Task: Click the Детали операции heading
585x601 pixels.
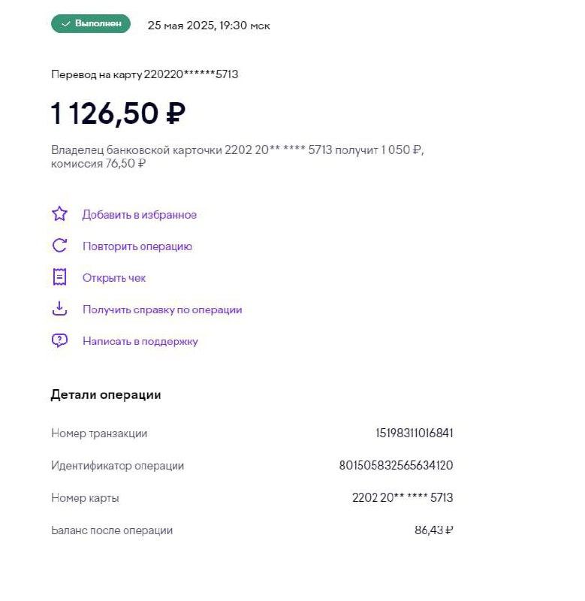Action: click(x=106, y=394)
